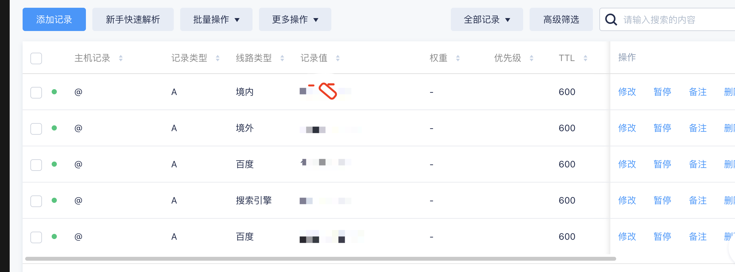Sort by 记录值 column arrows
The width and height of the screenshot is (735, 272).
tap(338, 58)
